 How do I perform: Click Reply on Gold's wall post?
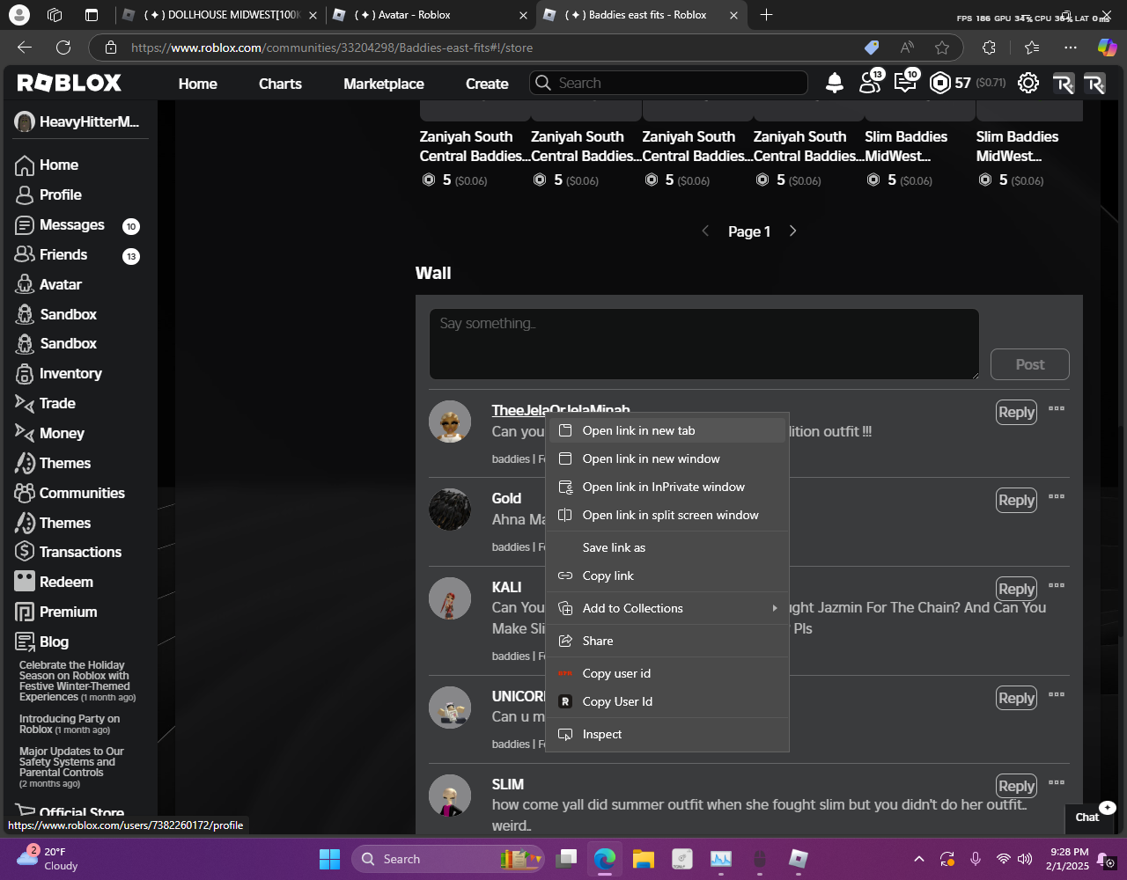pos(1016,500)
